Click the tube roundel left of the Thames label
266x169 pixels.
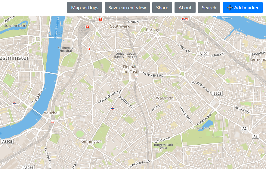click(183, 19)
